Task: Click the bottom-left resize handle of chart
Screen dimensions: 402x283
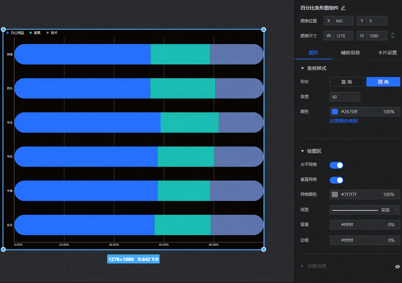Action: pos(3,249)
